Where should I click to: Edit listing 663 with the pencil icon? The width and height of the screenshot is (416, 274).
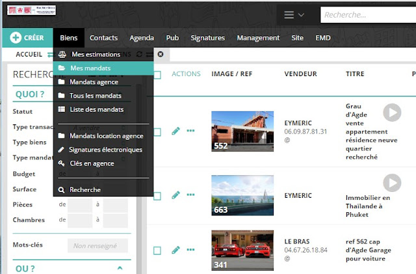pos(175,195)
